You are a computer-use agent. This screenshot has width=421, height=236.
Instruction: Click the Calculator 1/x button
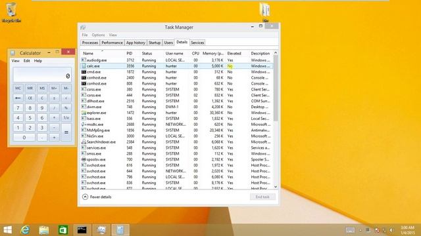point(66,118)
